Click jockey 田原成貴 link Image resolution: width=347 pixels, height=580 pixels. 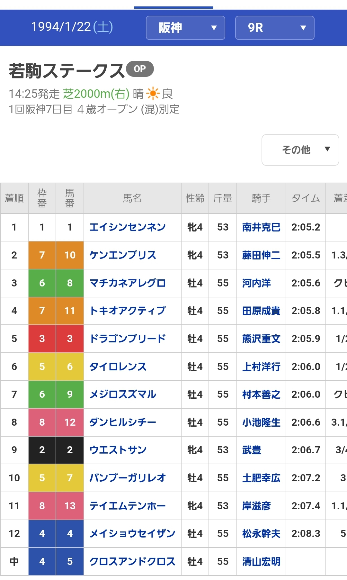point(261,311)
